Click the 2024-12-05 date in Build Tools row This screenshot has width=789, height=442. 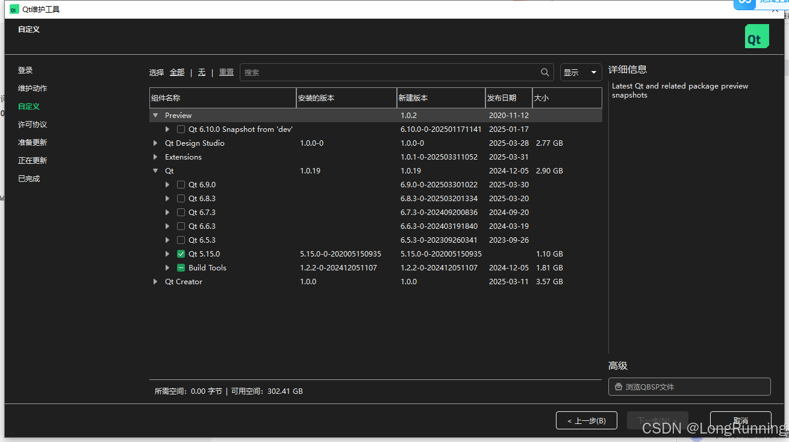[509, 268]
